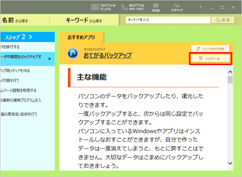Click the 検索 search button
Screen dimensions: 242x177
pos(223,20)
